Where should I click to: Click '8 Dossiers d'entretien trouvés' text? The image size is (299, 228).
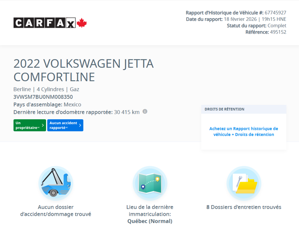244,207
